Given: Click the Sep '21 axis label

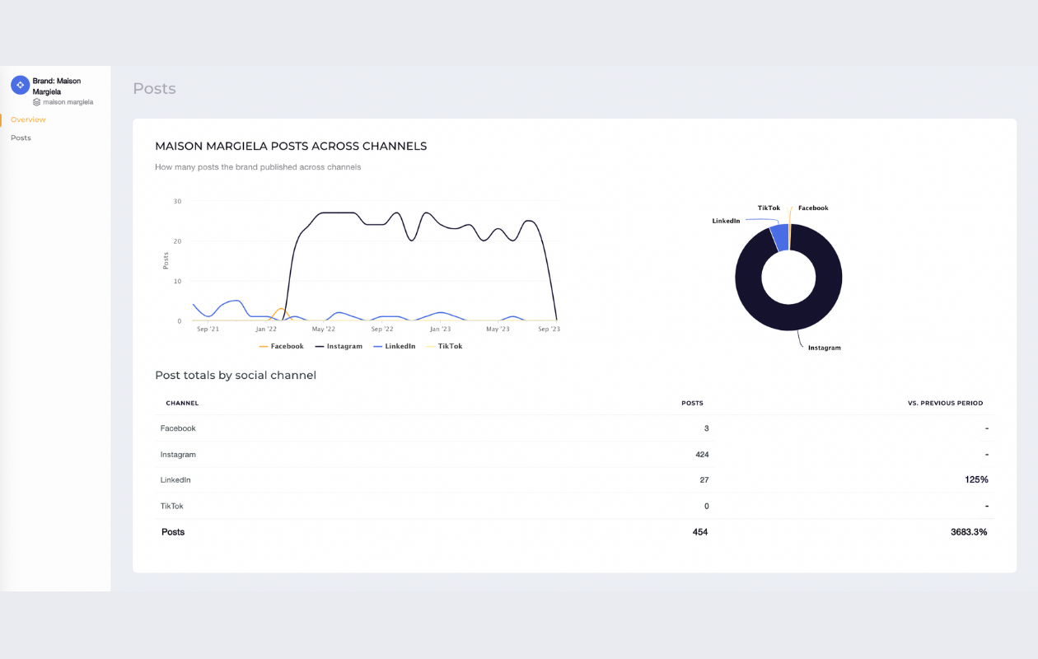Looking at the screenshot, I should (208, 329).
